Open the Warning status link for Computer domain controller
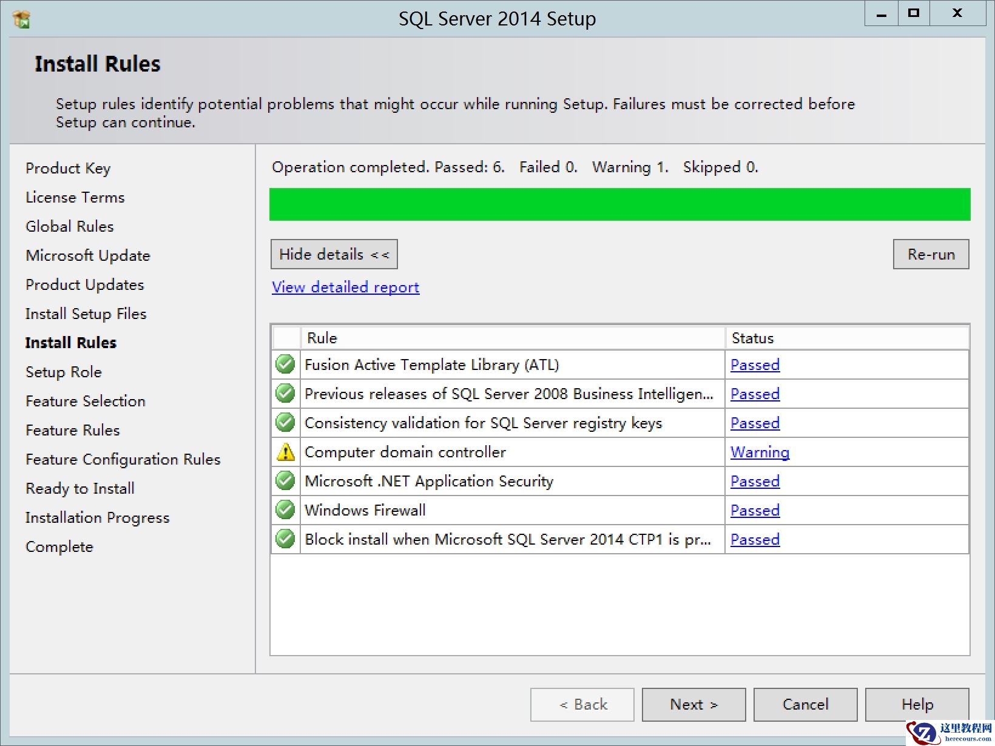 point(760,452)
